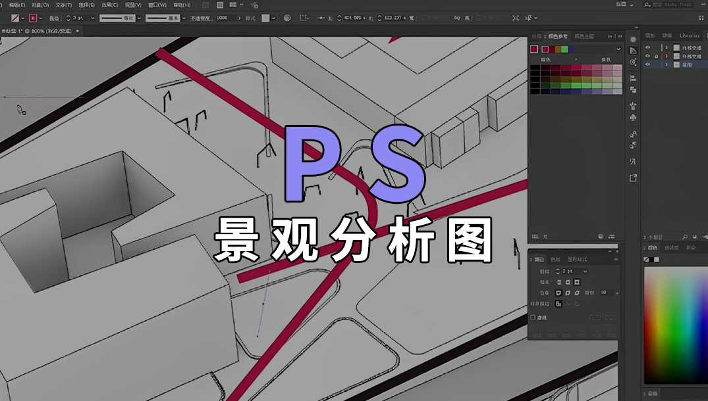Toggle visibility of the top layer
This screenshot has height=401, width=708.
point(648,47)
